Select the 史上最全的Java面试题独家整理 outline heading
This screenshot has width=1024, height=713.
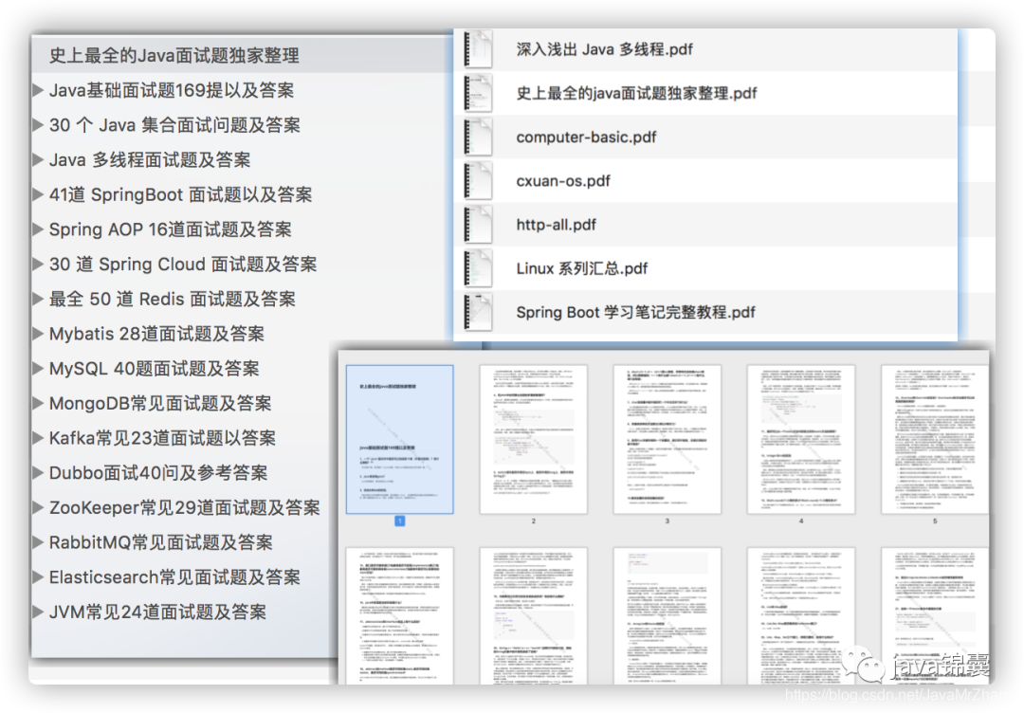point(174,56)
